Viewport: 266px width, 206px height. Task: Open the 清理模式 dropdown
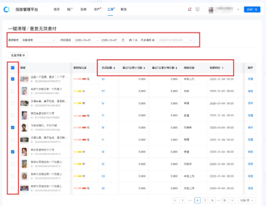pyautogui.click(x=39, y=40)
